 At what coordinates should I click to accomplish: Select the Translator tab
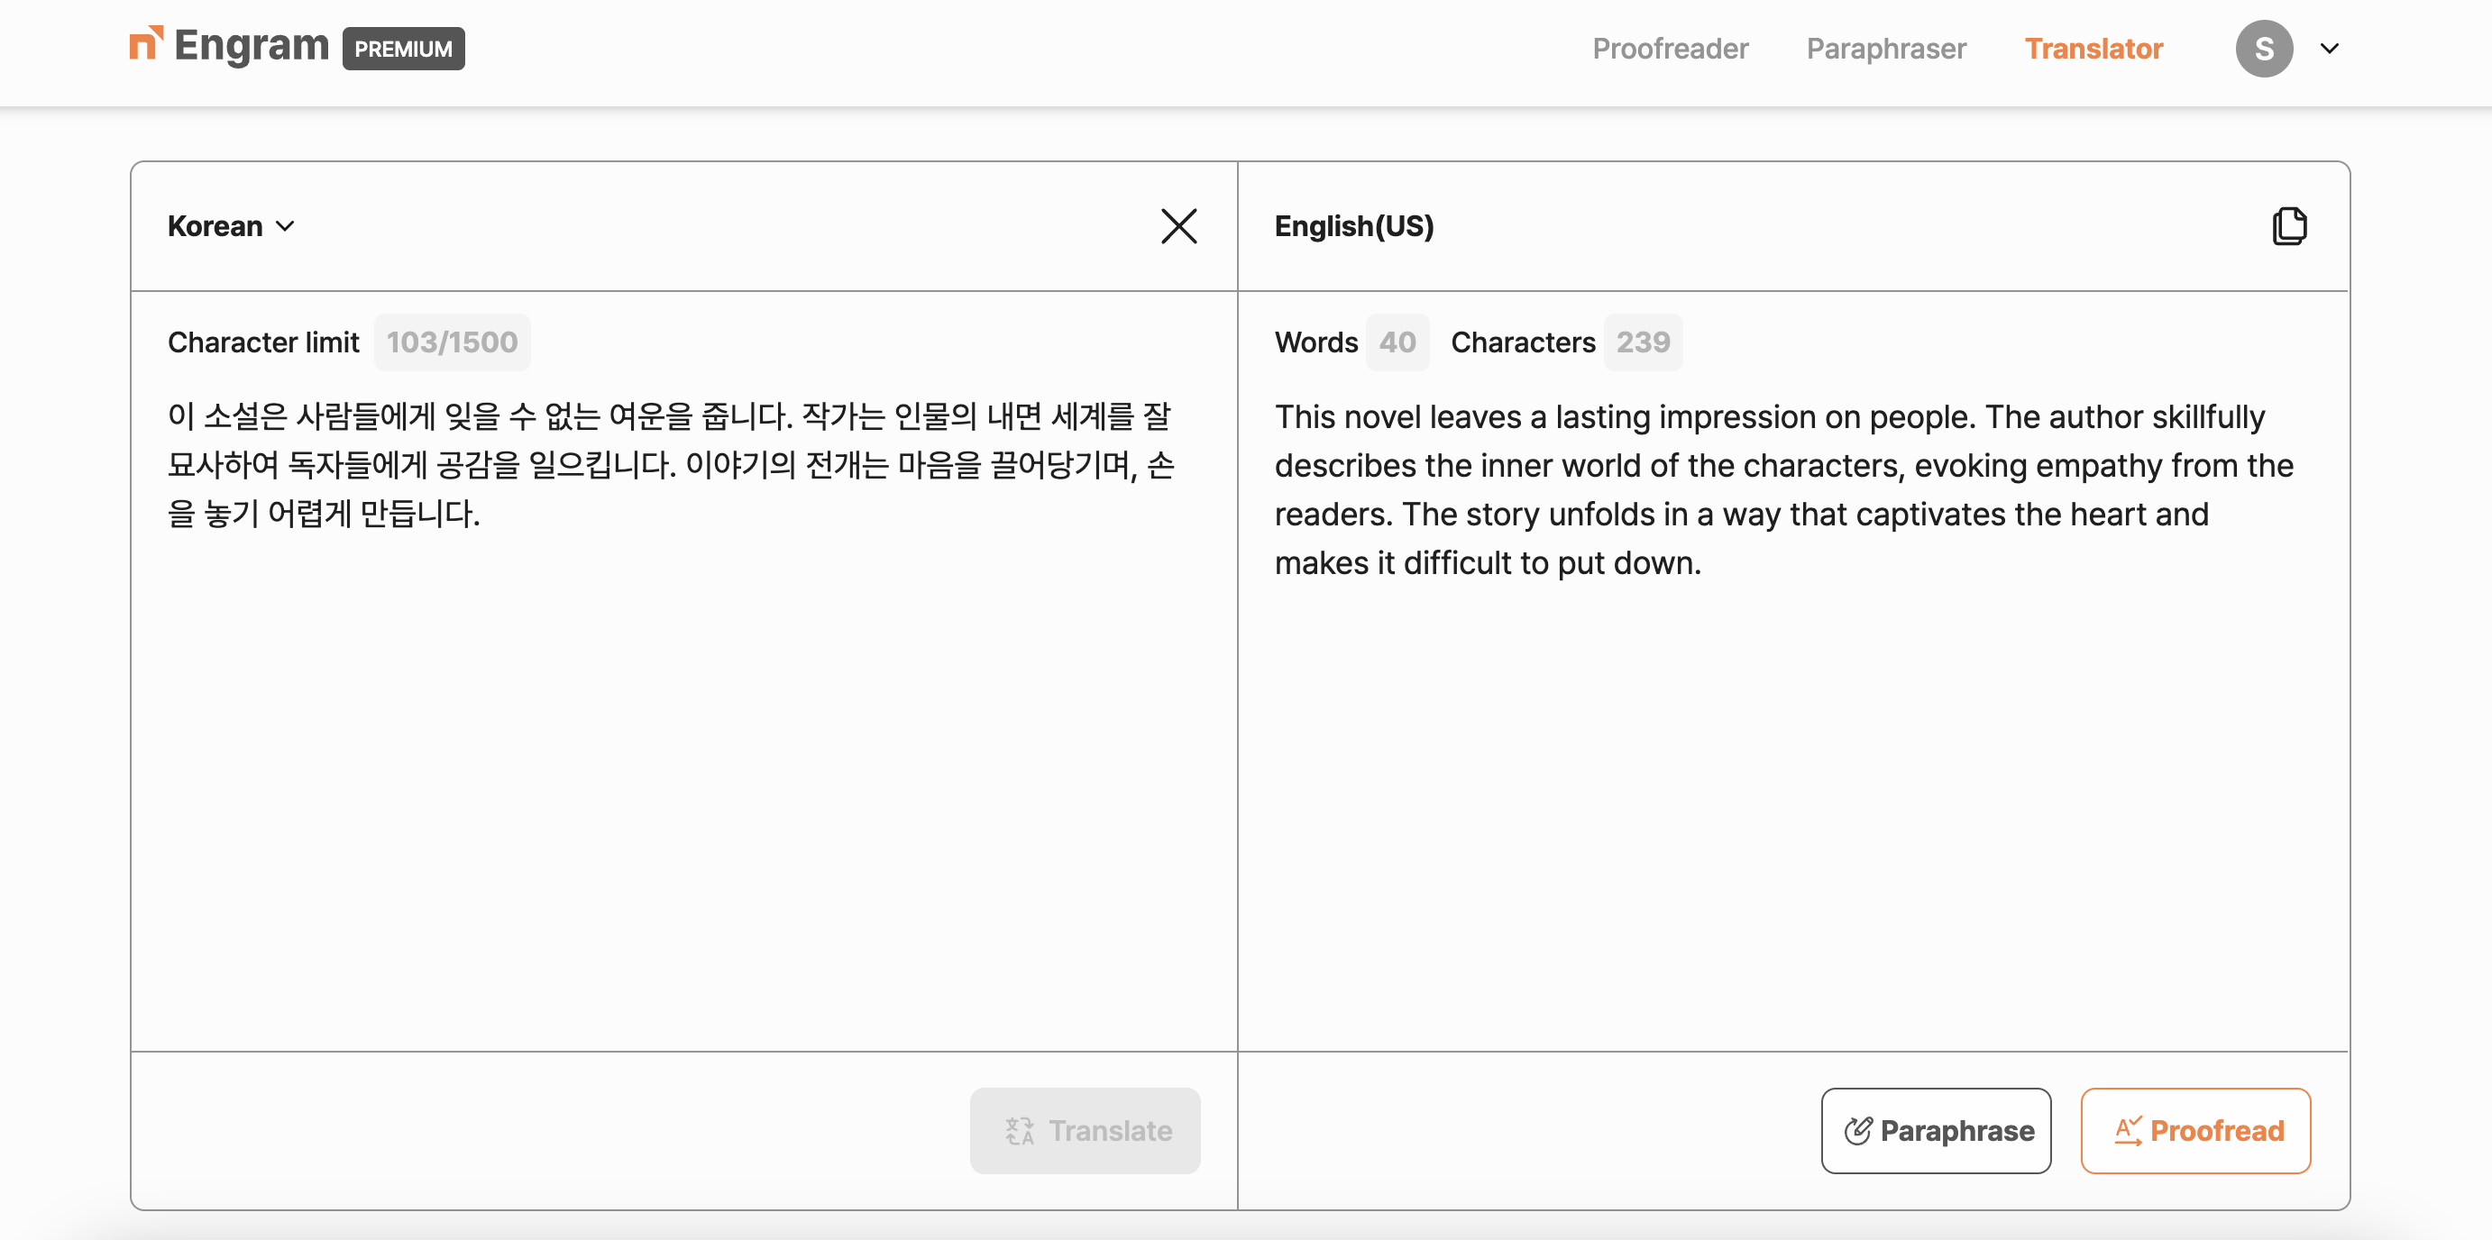pyautogui.click(x=2093, y=49)
